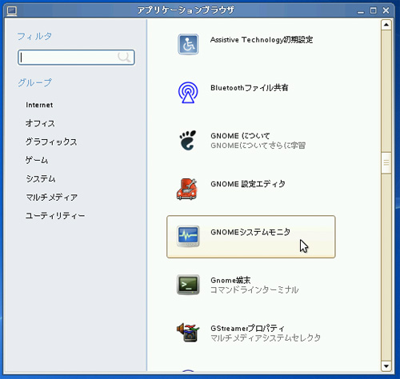Select the グラフィックス group
This screenshot has width=400, height=379.
click(x=51, y=142)
